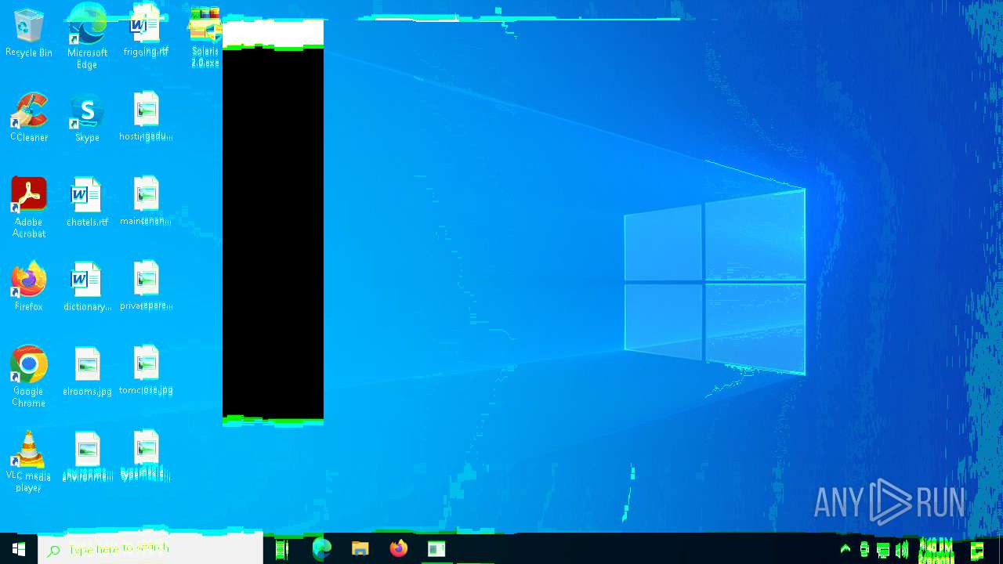This screenshot has height=564, width=1003.
Task: Select the hostingadu image file icon
Action: 146,117
